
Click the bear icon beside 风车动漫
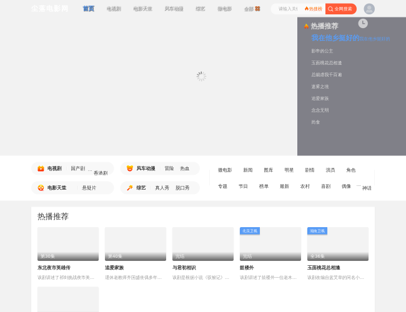(130, 168)
